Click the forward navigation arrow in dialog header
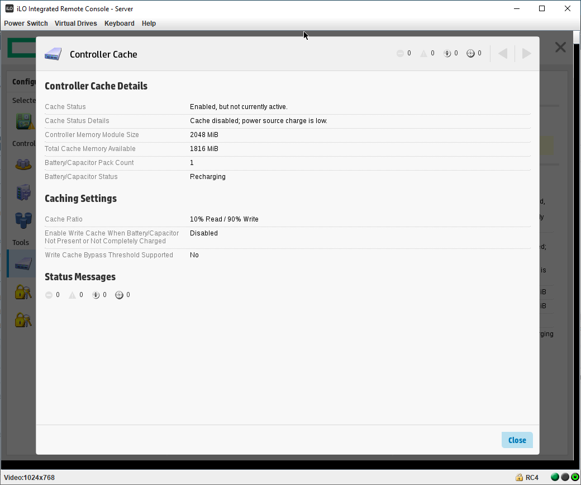Image resolution: width=581 pixels, height=485 pixels. 526,53
